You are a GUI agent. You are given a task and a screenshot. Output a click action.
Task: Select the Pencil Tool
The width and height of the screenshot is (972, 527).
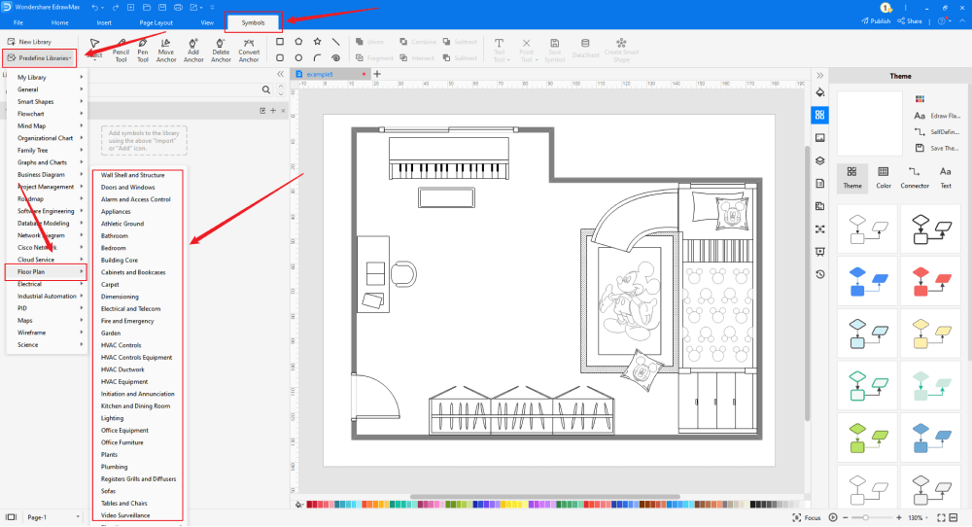121,50
